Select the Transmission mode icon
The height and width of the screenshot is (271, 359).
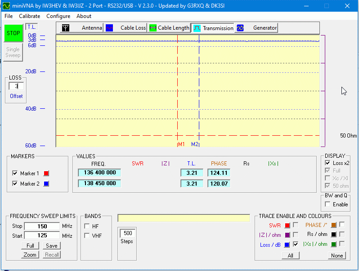[197, 28]
